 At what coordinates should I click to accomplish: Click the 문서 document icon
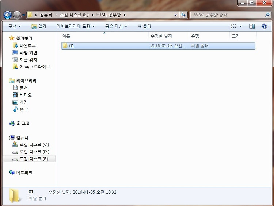pos(15,88)
